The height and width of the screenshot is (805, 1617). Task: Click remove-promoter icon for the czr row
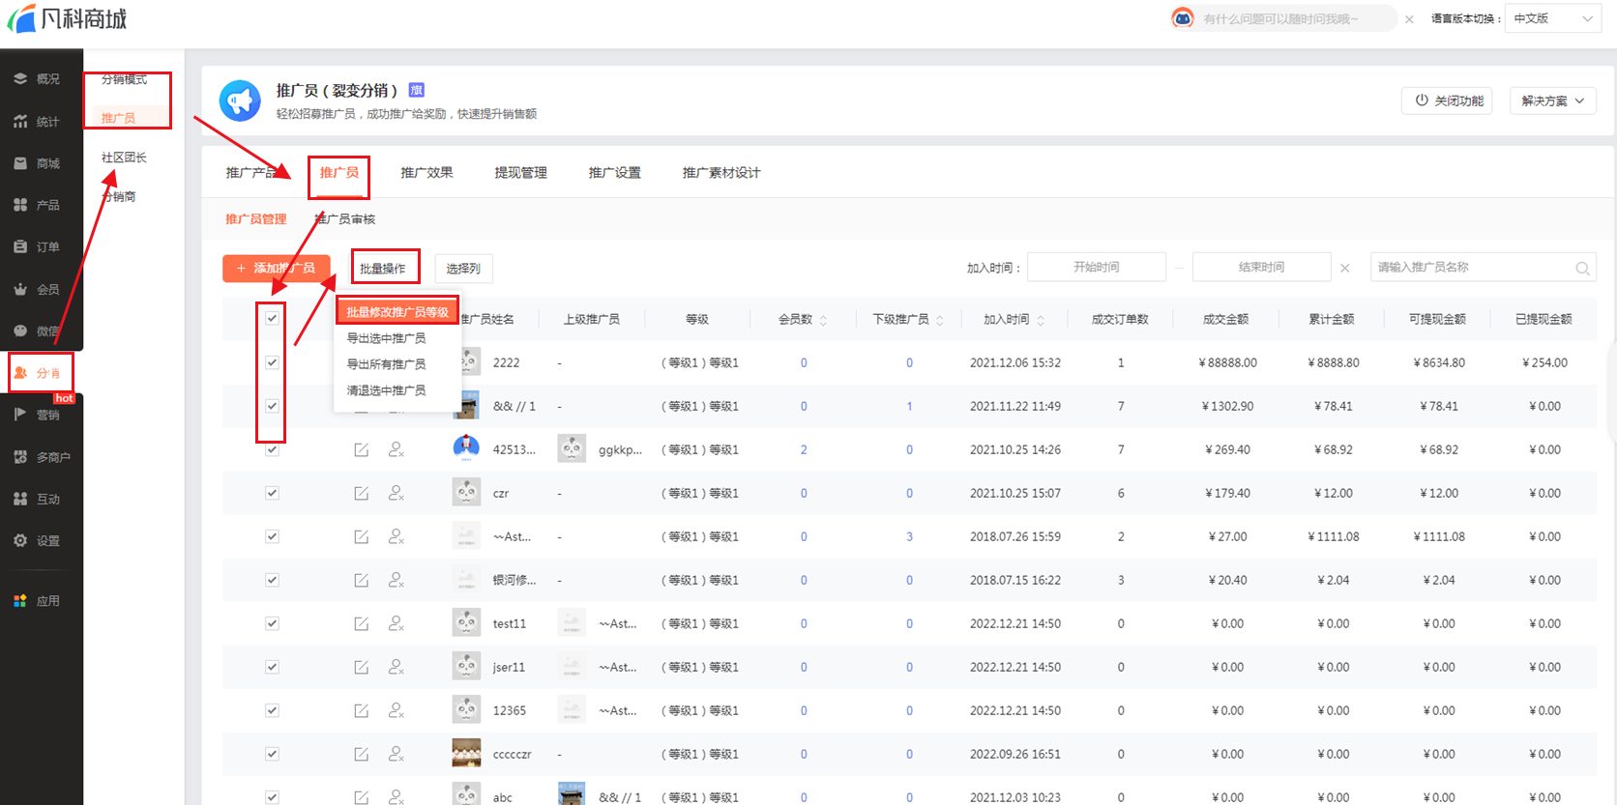[396, 493]
